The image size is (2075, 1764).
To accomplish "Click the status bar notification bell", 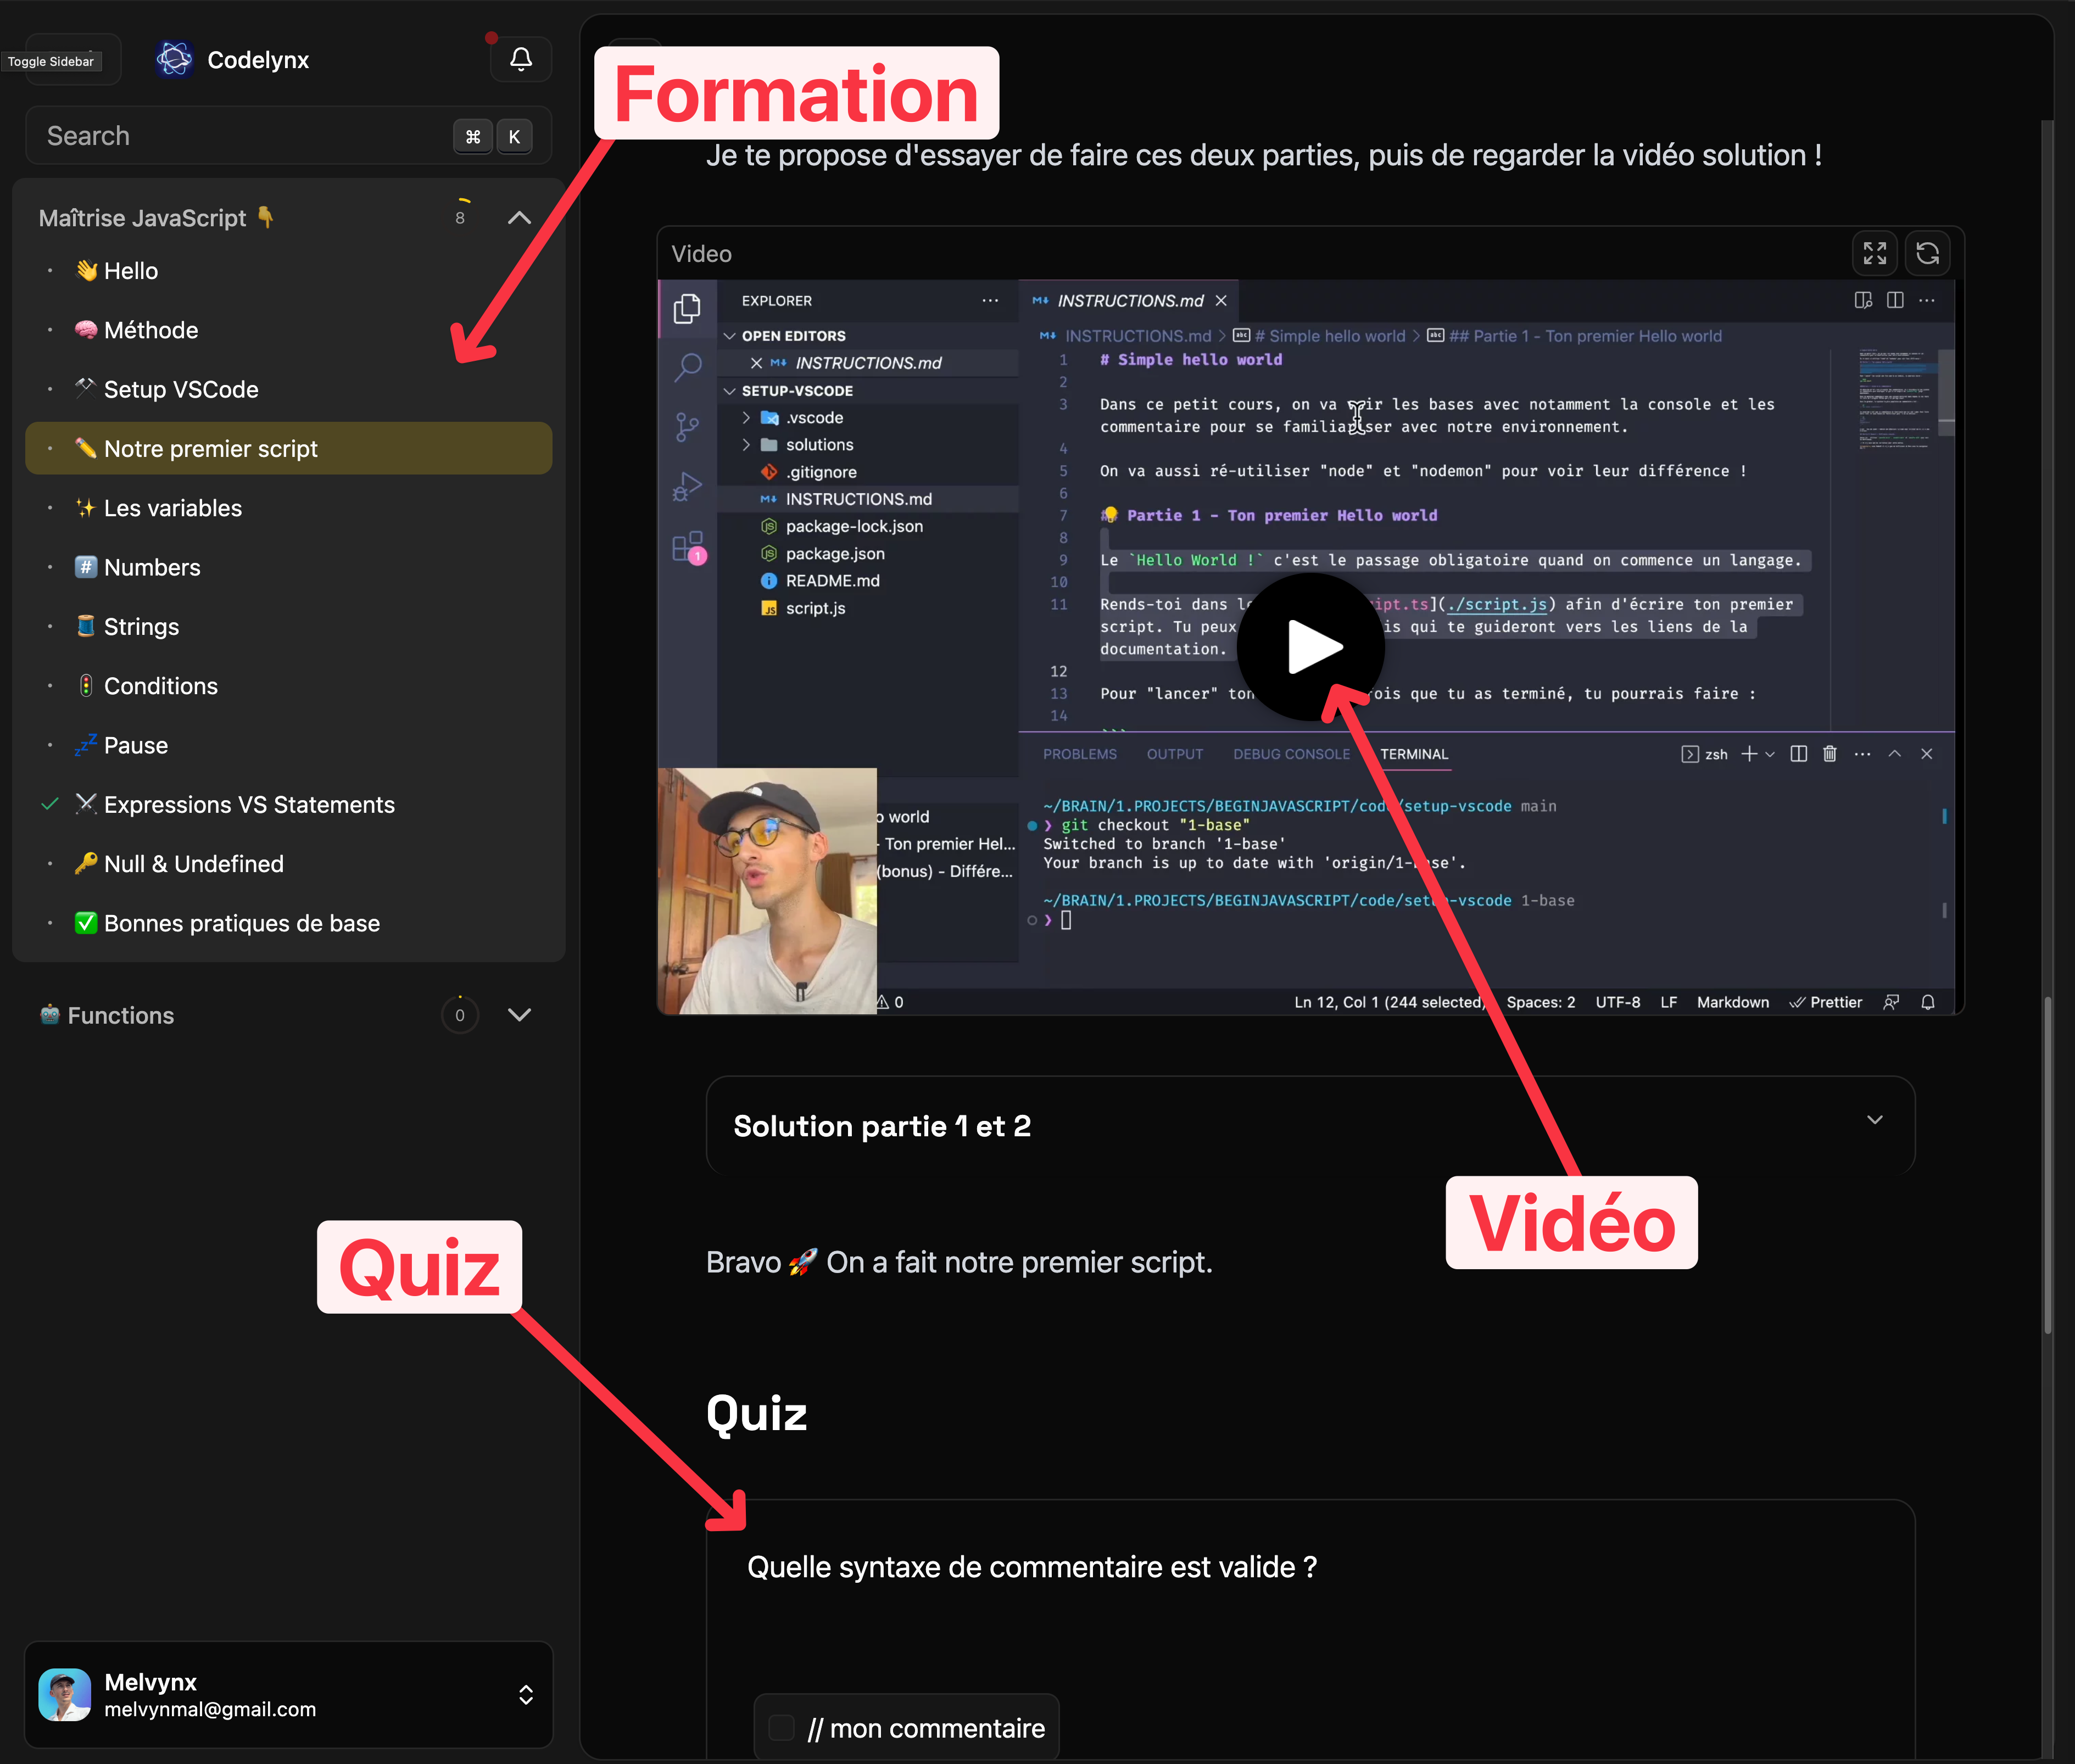I will click(x=1928, y=1002).
